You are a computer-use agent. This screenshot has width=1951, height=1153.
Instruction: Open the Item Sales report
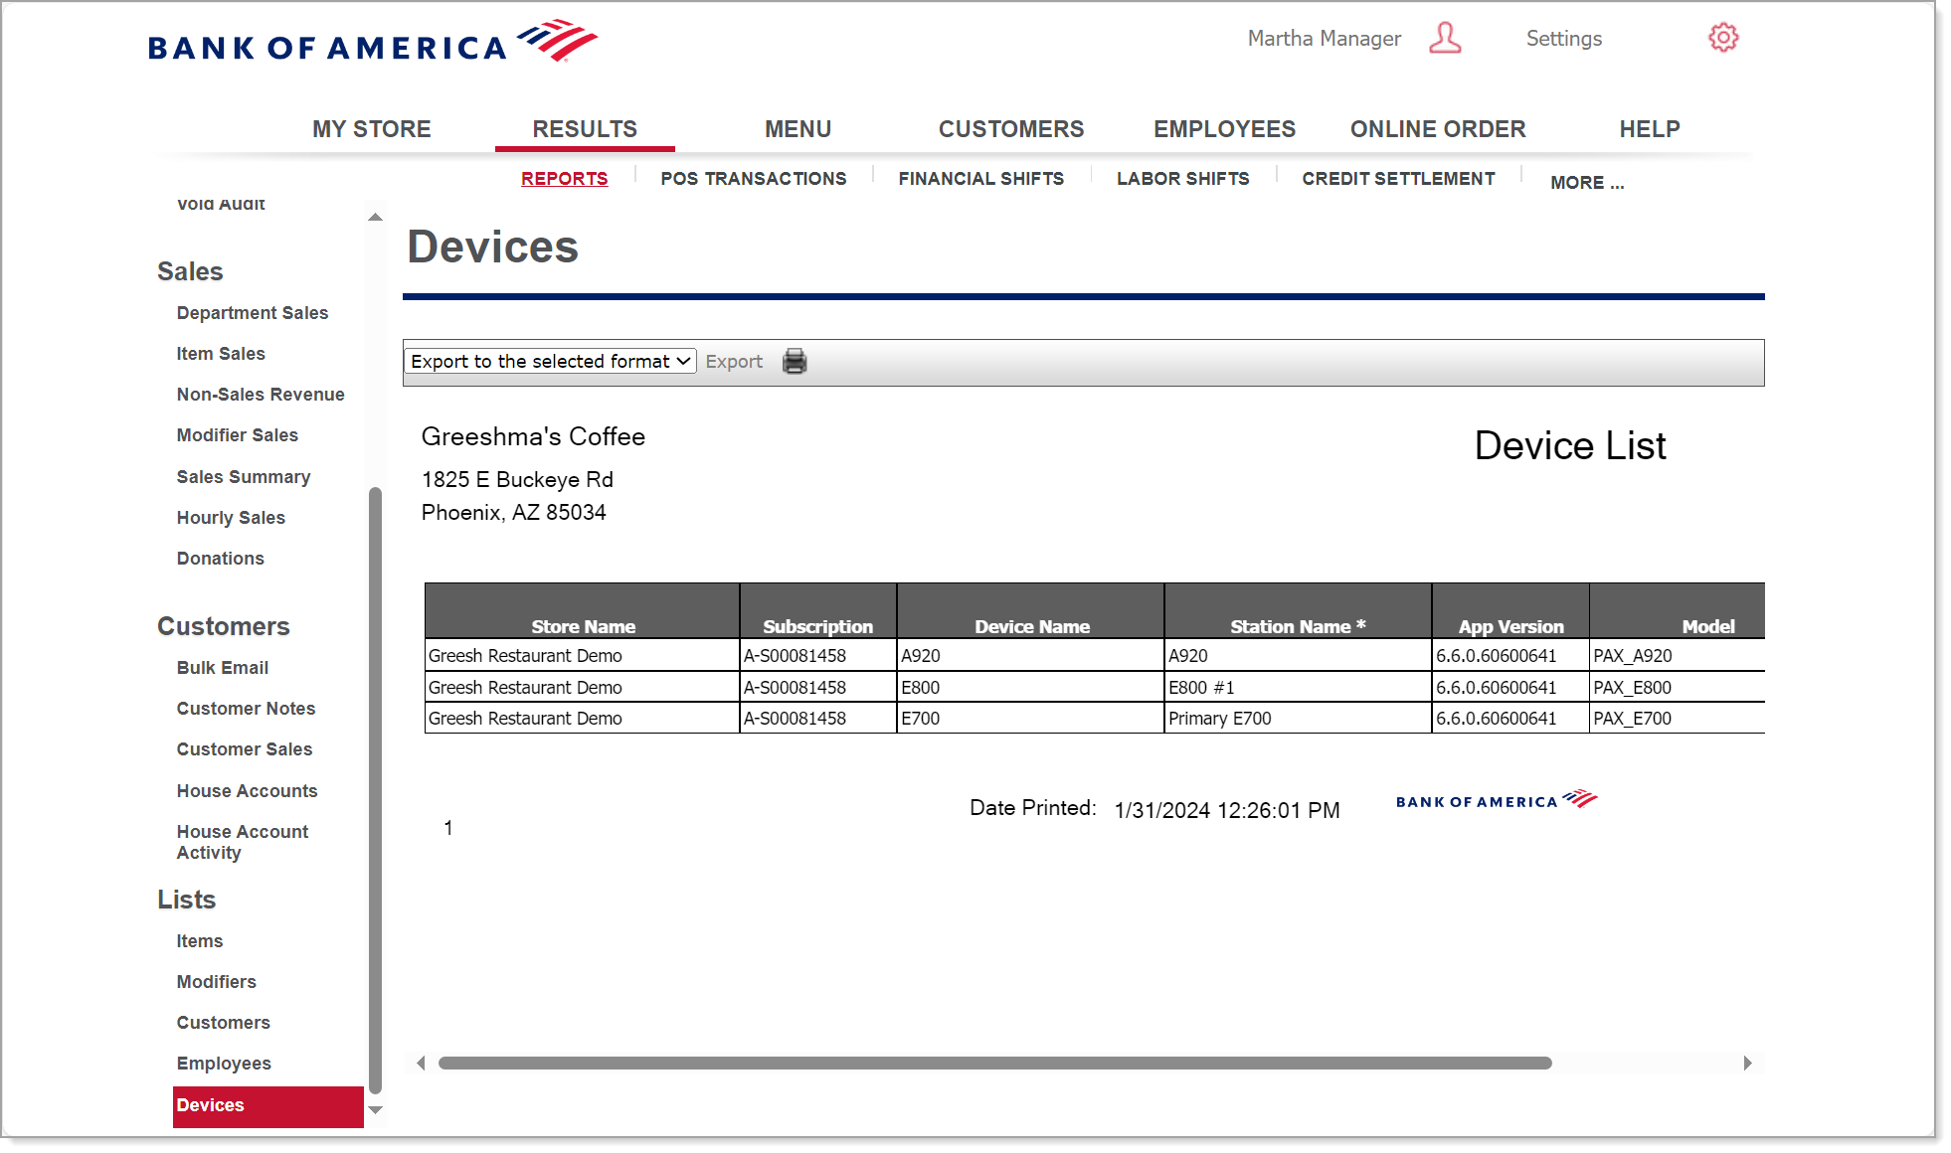pyautogui.click(x=221, y=354)
